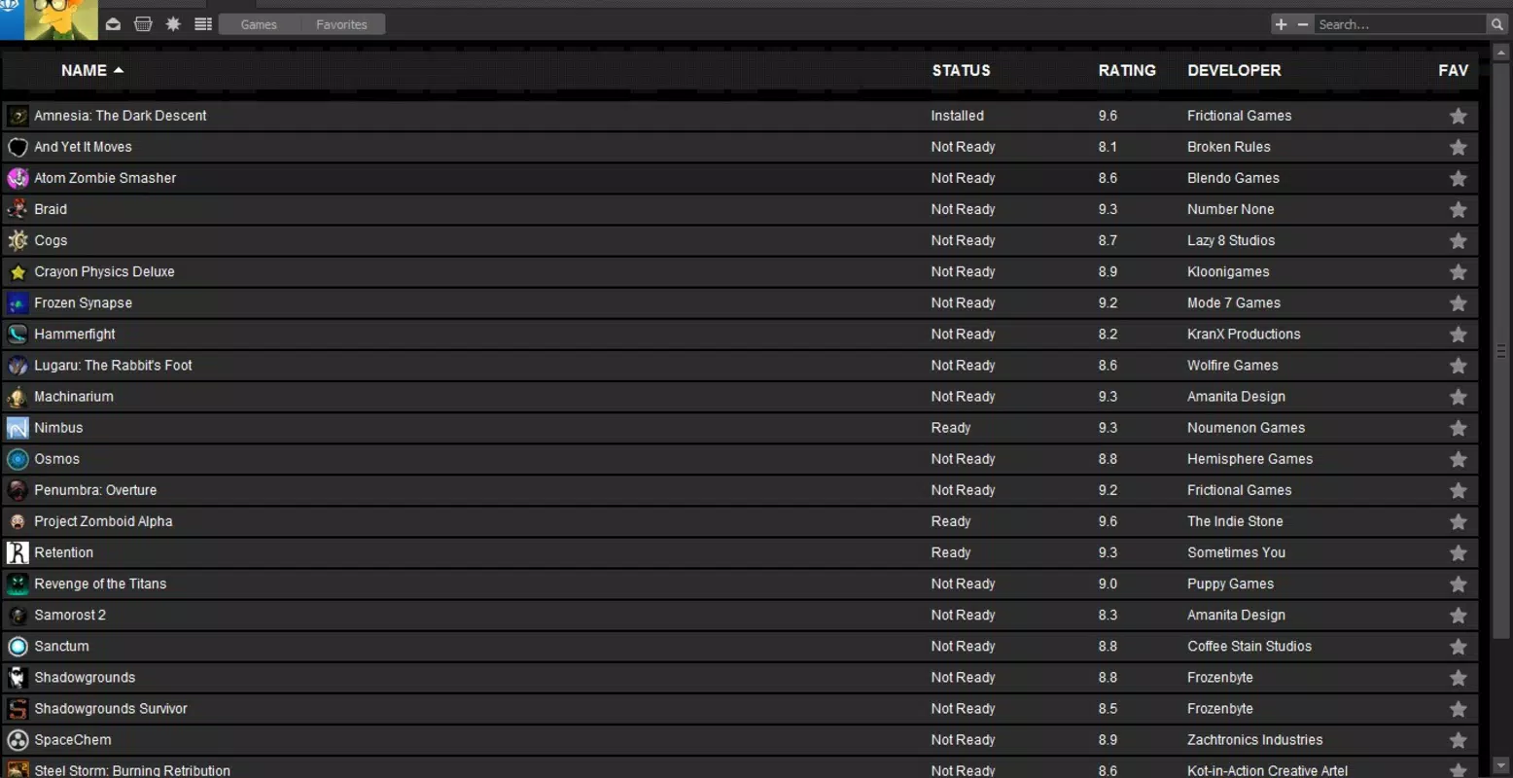
Task: Click rating 9.0 of Revenge of the Titans
Action: [1108, 583]
